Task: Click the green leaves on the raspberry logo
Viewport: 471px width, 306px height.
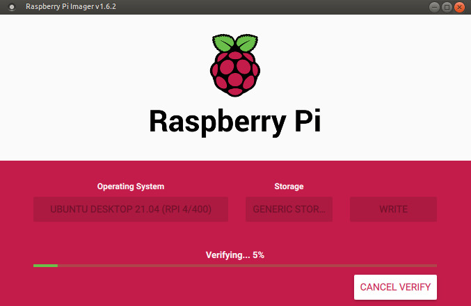Action: (x=235, y=43)
